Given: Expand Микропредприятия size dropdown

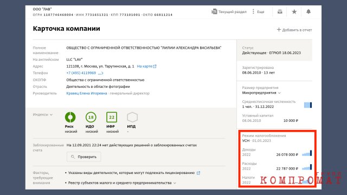Looking at the screenshot, I should pyautogui.click(x=280, y=93).
